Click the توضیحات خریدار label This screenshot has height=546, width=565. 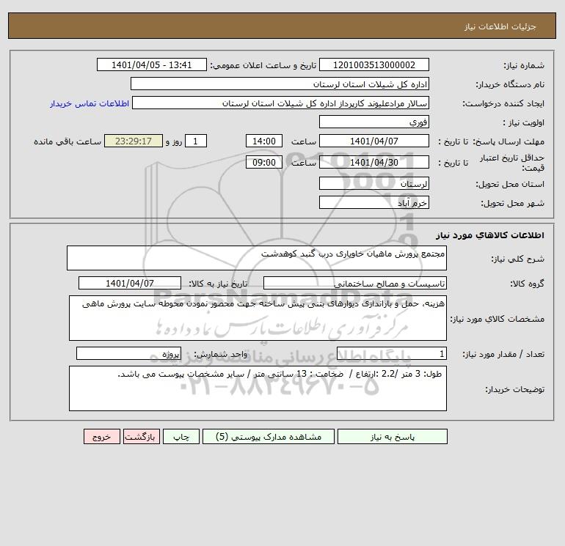[514, 389]
